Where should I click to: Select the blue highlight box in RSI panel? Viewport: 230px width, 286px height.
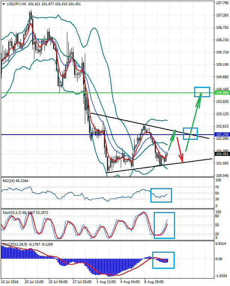[x=161, y=195]
